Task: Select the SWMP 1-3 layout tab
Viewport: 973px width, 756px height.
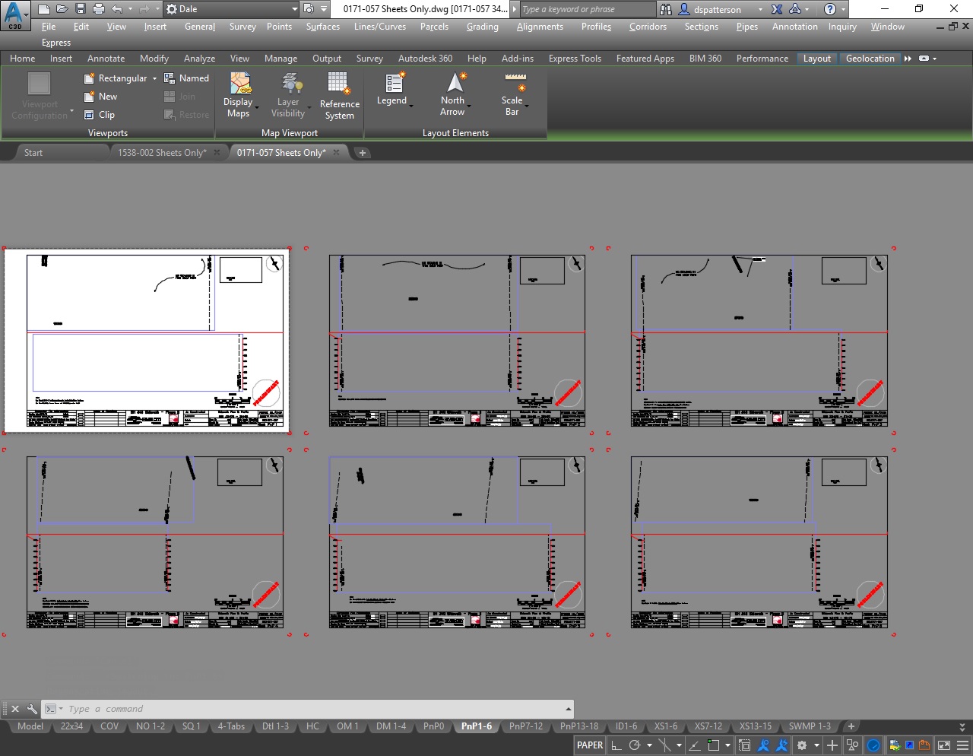Action: click(x=808, y=726)
